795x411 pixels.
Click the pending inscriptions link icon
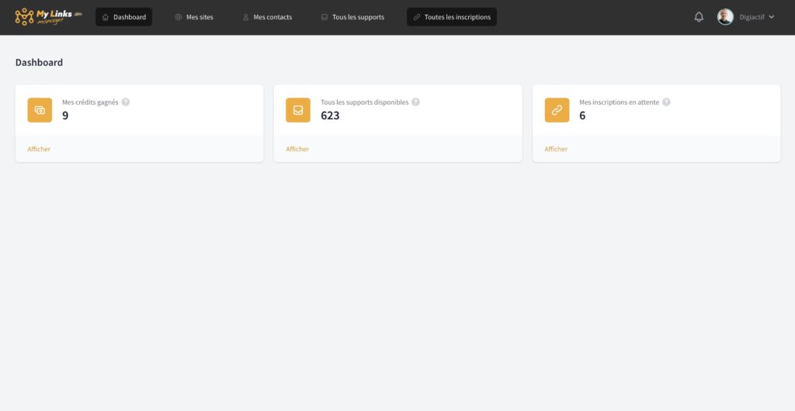pos(557,110)
